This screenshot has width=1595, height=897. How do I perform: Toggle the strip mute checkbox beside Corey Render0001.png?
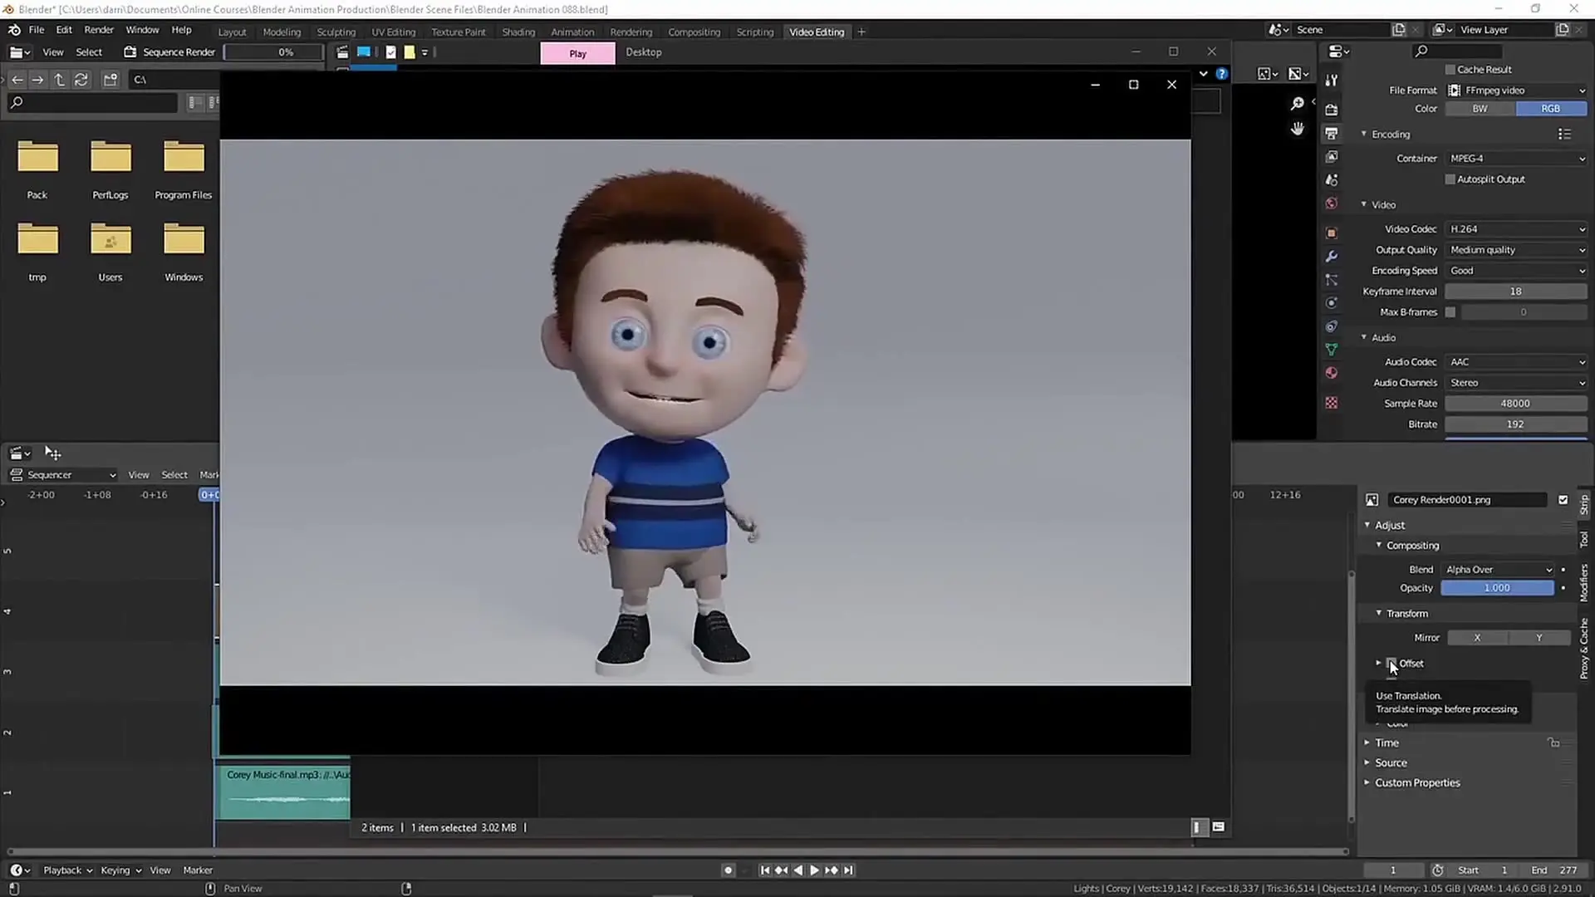click(x=1563, y=500)
